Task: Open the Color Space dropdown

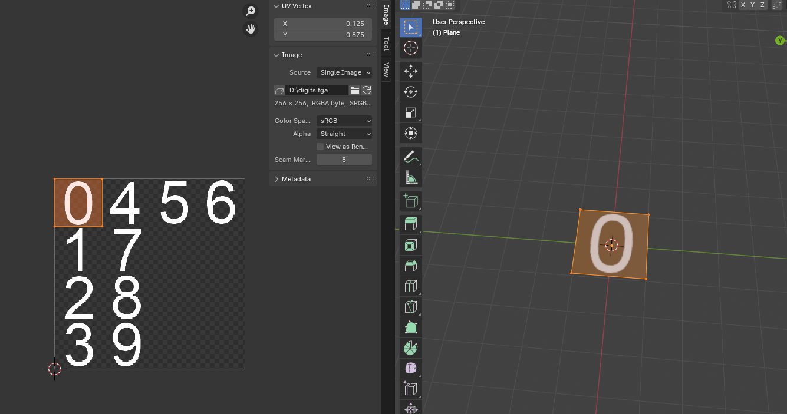Action: (x=344, y=121)
